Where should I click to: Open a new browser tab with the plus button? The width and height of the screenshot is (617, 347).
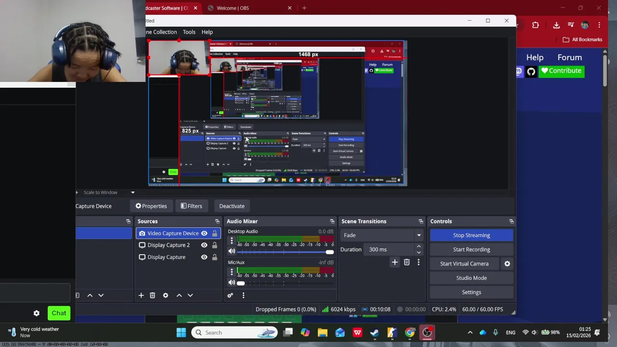[304, 8]
